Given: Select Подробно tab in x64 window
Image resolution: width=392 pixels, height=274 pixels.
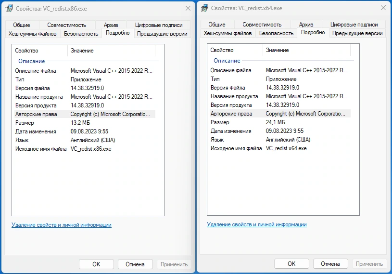Looking at the screenshot, I should pos(313,33).
